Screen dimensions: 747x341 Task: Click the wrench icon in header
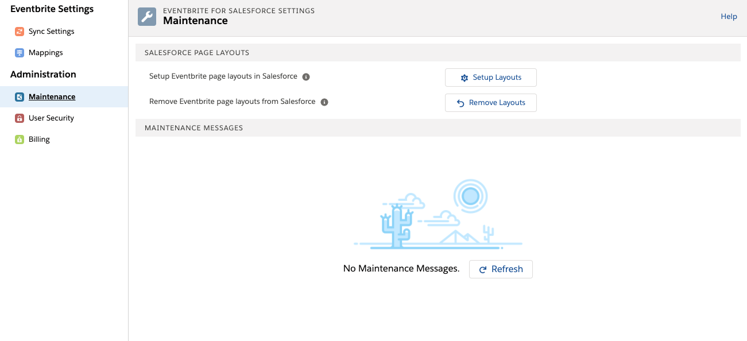pos(147,17)
